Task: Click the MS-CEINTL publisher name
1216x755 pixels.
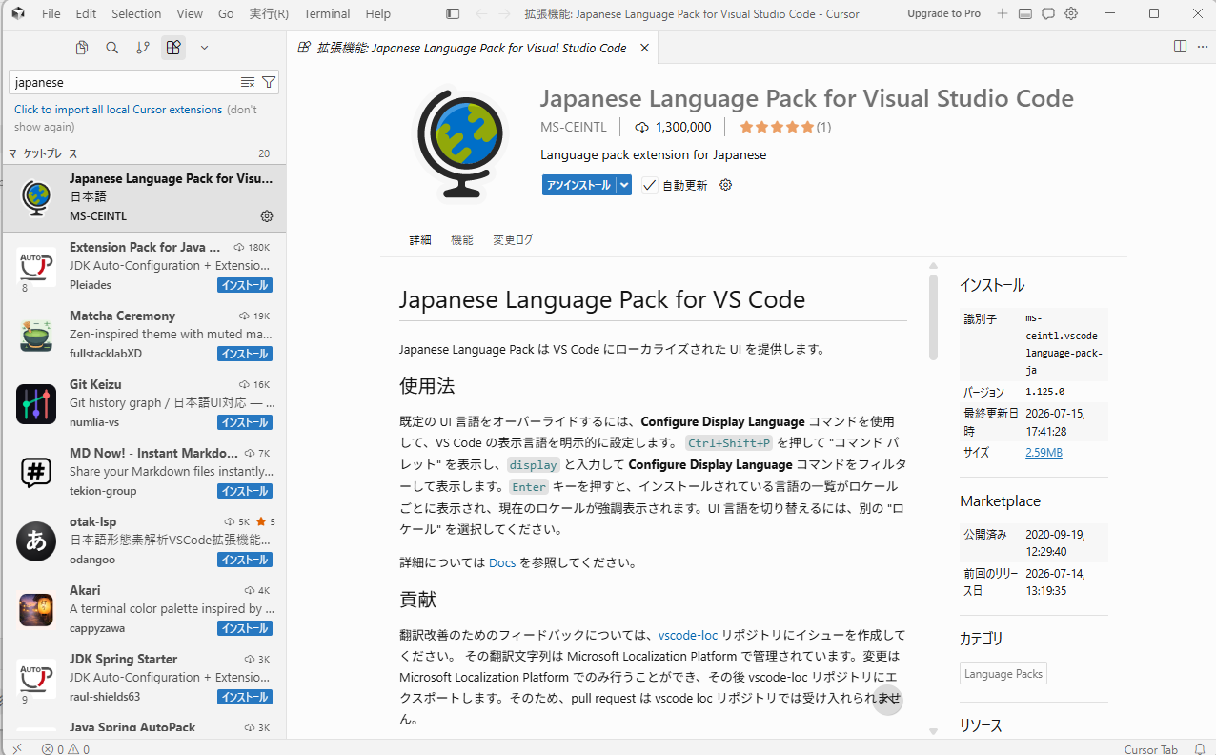Action: 574,127
